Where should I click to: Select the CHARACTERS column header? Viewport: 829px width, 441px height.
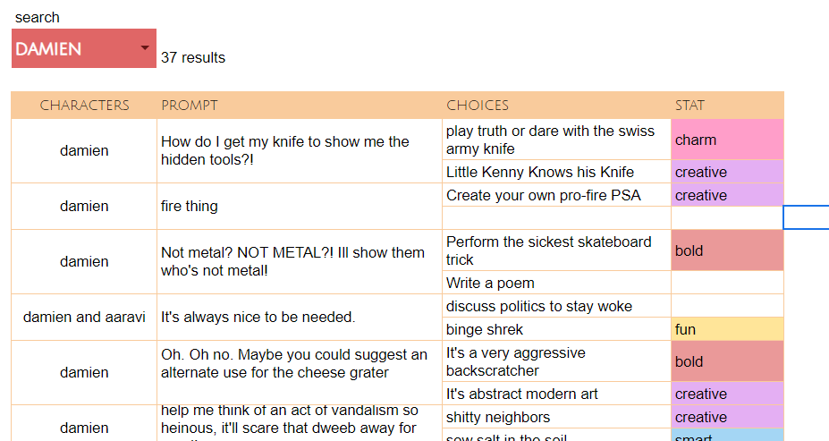coord(84,106)
